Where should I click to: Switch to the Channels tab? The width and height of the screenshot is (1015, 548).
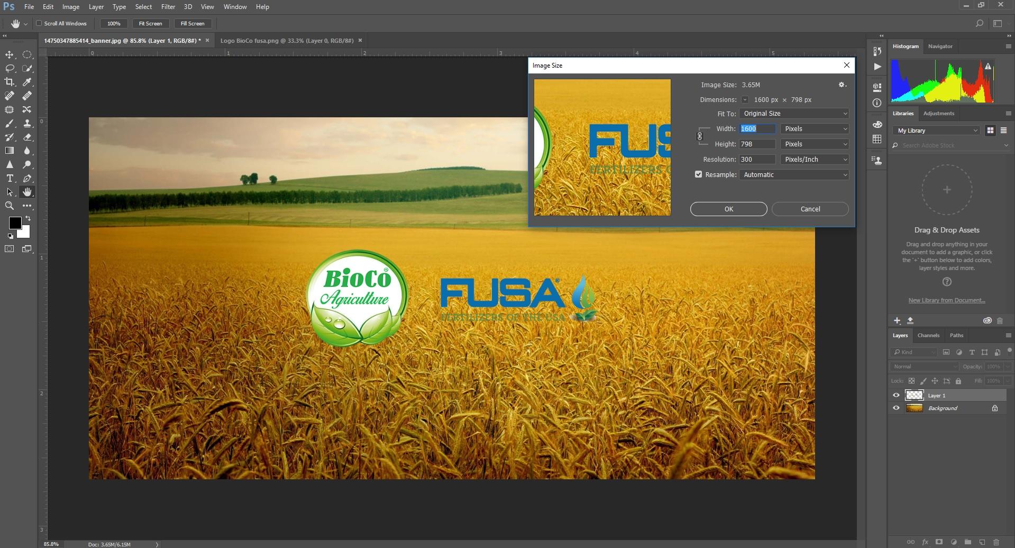click(x=928, y=336)
